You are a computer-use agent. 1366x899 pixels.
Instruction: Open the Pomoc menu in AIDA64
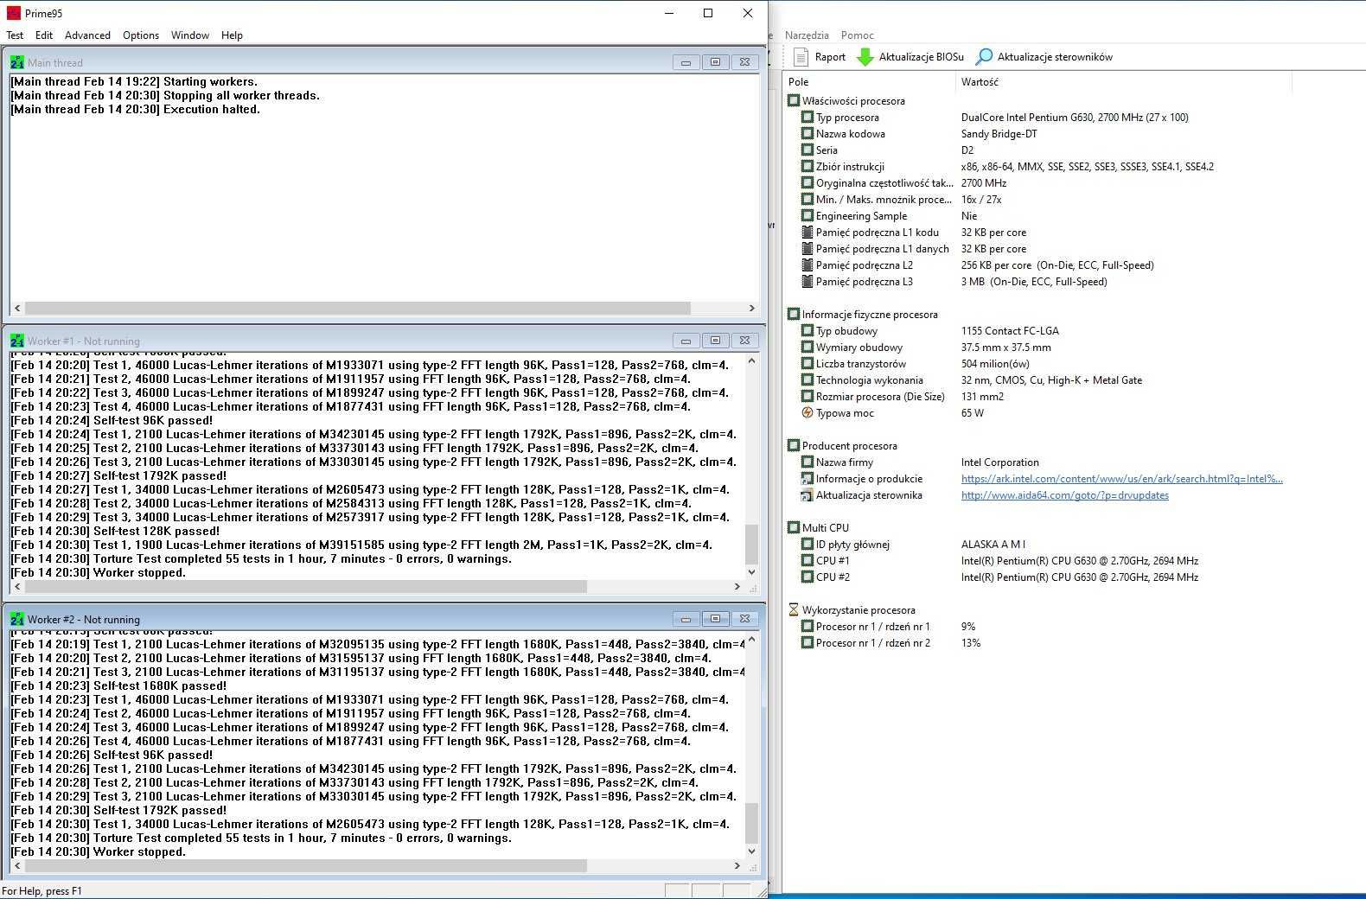[x=857, y=35]
